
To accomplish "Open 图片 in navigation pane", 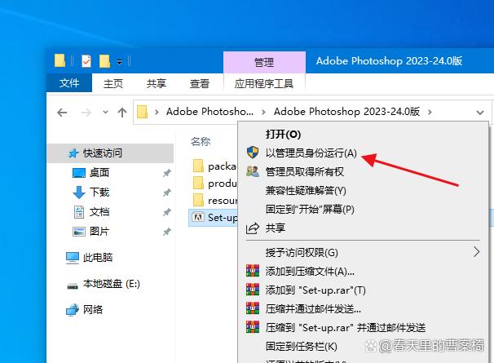I will 99,232.
